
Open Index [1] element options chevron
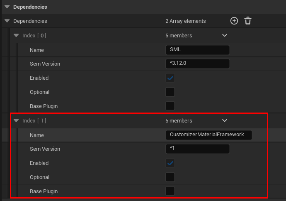pos(225,120)
